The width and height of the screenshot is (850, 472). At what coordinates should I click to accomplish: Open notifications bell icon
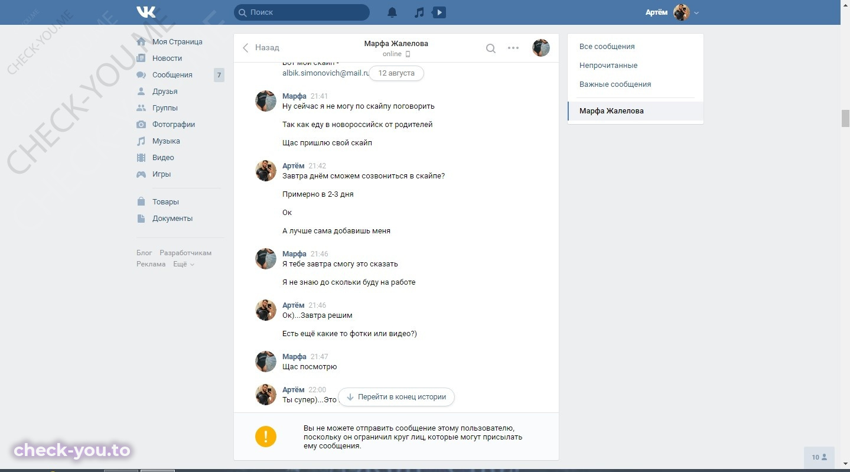coord(392,12)
